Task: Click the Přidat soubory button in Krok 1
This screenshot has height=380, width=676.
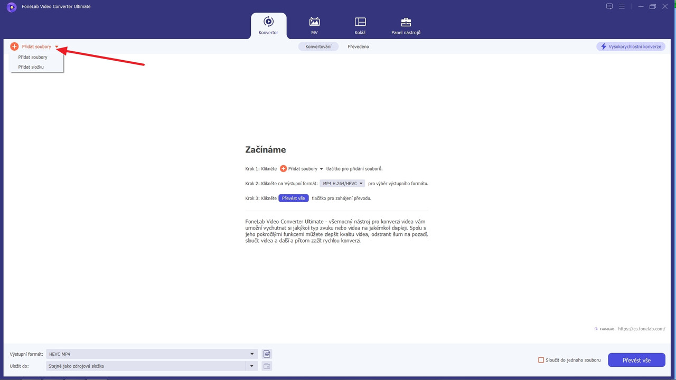Action: point(302,169)
